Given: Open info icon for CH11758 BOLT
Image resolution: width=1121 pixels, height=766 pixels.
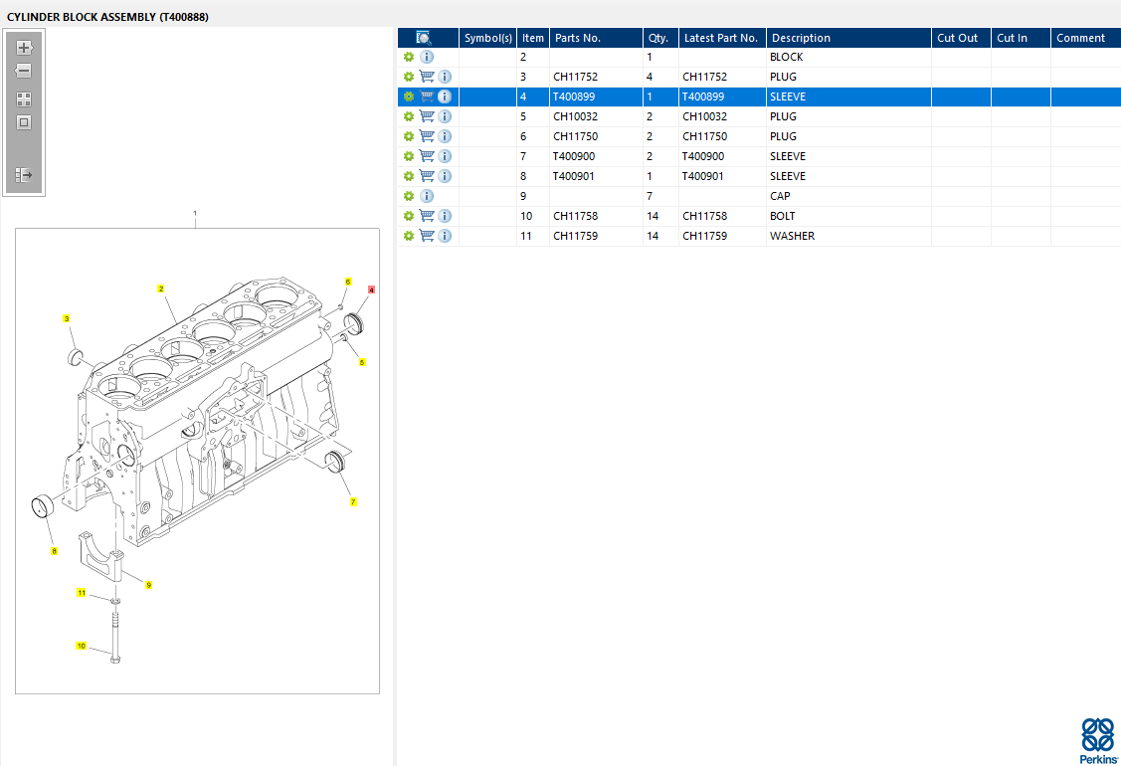Looking at the screenshot, I should click(x=445, y=216).
